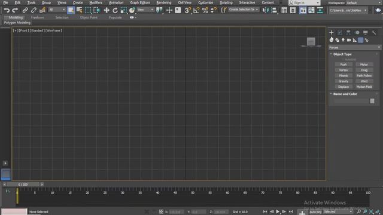Open the Layer Explorer icon

(293, 10)
